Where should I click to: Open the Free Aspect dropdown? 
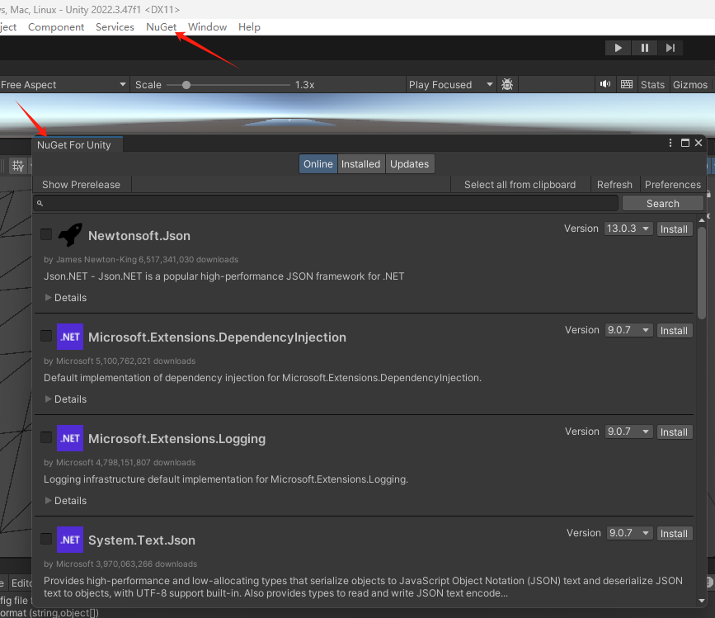(x=62, y=84)
